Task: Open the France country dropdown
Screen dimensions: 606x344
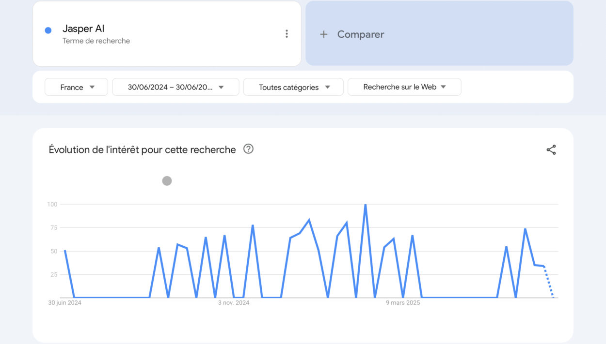Action: pyautogui.click(x=76, y=87)
